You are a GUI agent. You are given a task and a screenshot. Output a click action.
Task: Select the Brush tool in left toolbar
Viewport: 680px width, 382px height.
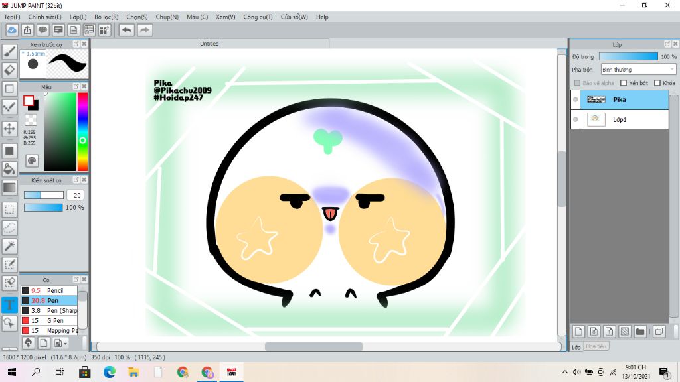tap(9, 52)
